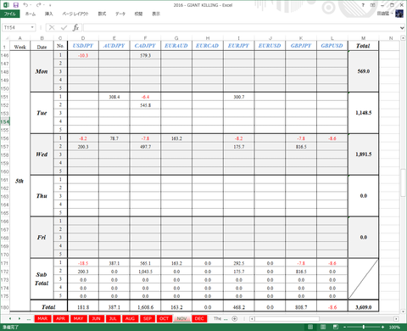Image resolution: width=407 pixels, height=331 pixels.
Task: Click the vertical scrollbar up arrow
Action: pyautogui.click(x=403, y=38)
